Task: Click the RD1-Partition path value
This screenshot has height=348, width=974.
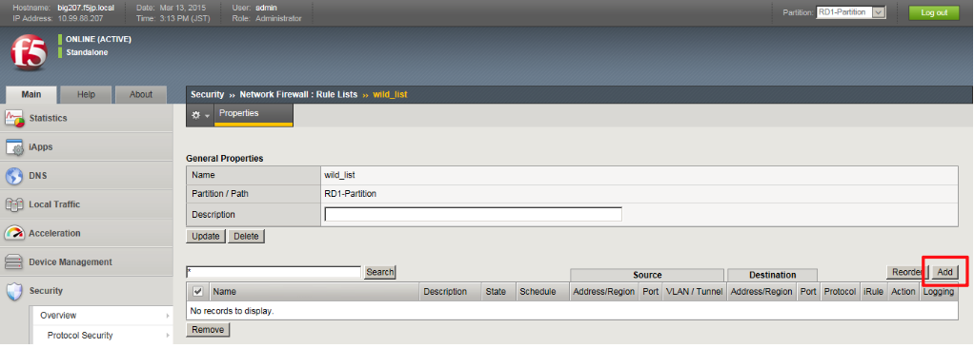Action: pos(351,194)
